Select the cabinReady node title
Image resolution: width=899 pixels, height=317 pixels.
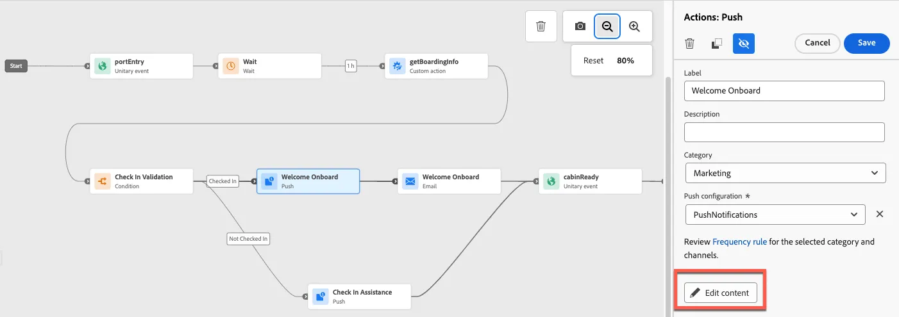581,177
